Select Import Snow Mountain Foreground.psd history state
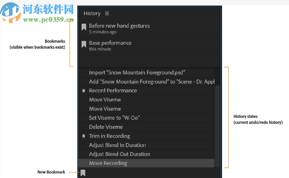This screenshot has width=289, height=178. click(x=137, y=72)
